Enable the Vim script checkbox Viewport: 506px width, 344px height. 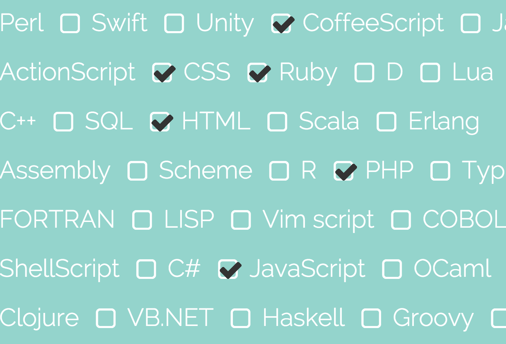[x=241, y=220]
